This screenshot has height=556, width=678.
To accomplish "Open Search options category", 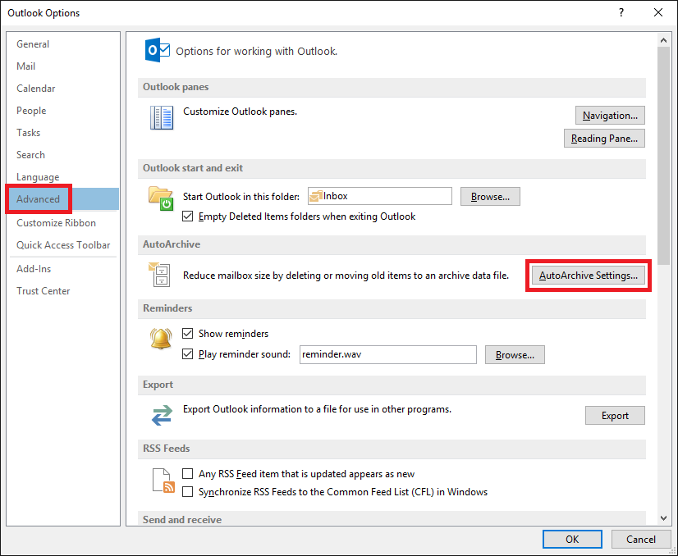I will [63, 155].
